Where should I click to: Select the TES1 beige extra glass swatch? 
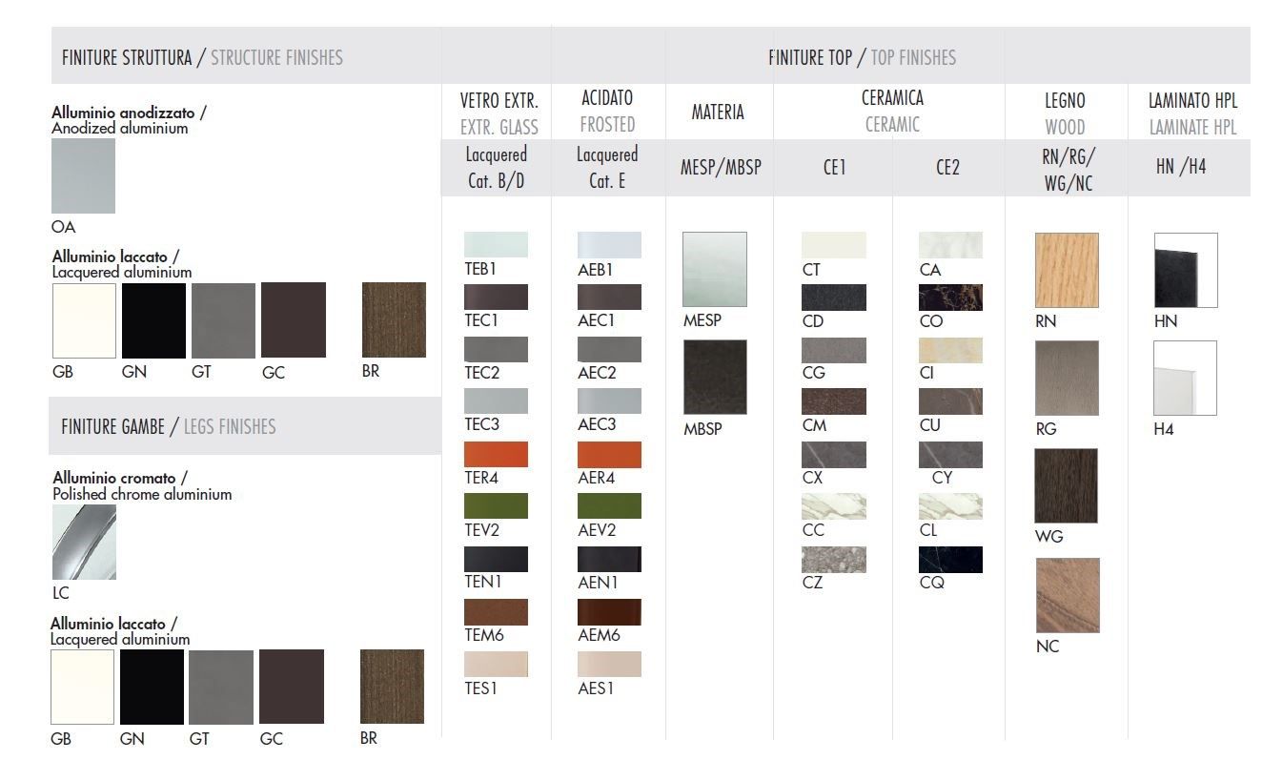pos(496,664)
